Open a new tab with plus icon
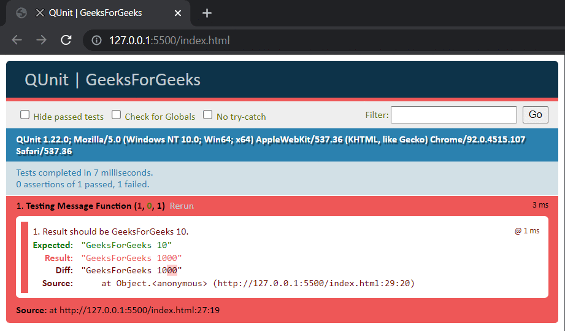565x331 pixels. coord(207,13)
